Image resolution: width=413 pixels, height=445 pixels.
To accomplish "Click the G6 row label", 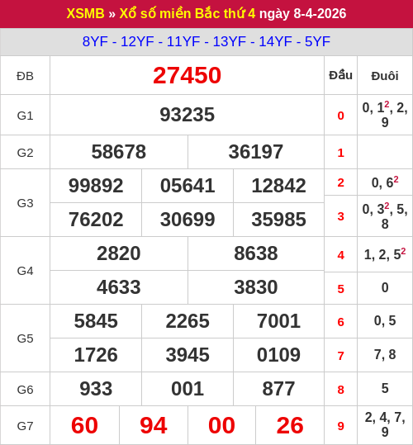I will 25,390.
